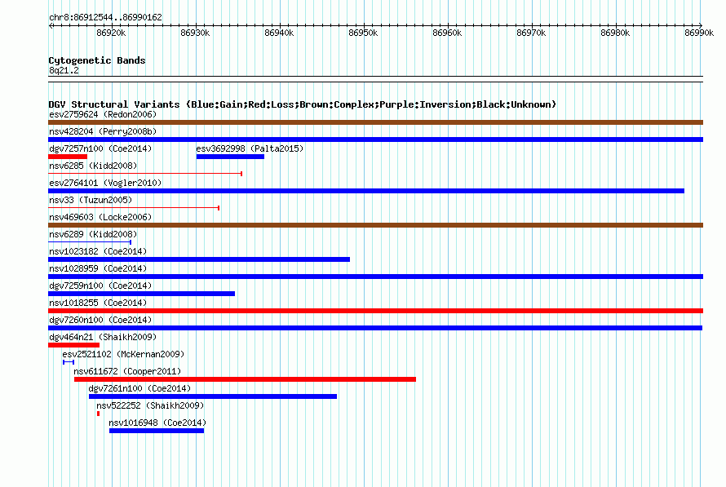Select the red nsv611672 loss bar

pos(245,379)
